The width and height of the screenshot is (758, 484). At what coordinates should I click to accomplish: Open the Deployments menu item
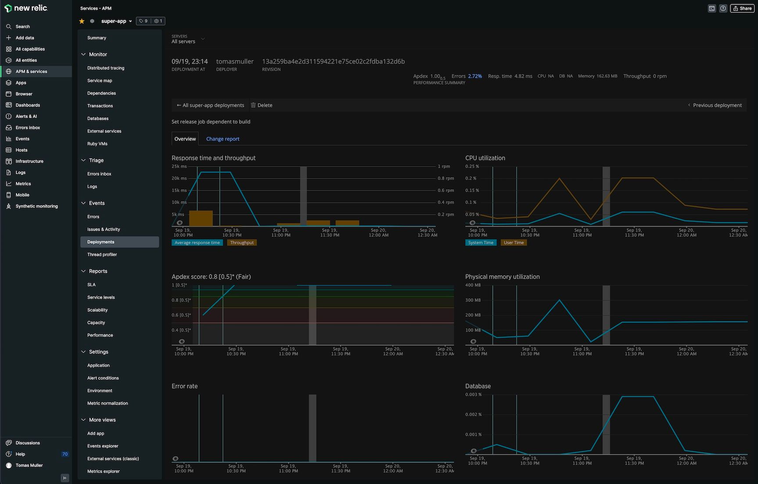pos(120,242)
